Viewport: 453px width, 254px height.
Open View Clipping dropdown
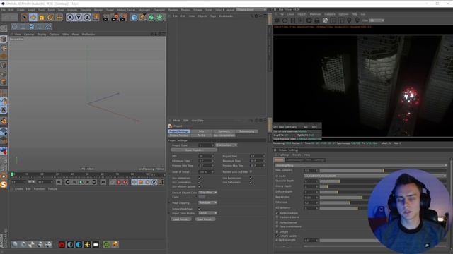(x=207, y=202)
